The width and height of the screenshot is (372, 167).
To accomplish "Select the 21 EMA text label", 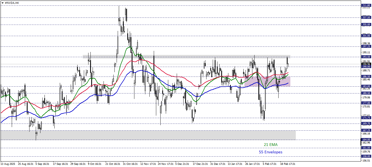I will (x=271, y=145).
